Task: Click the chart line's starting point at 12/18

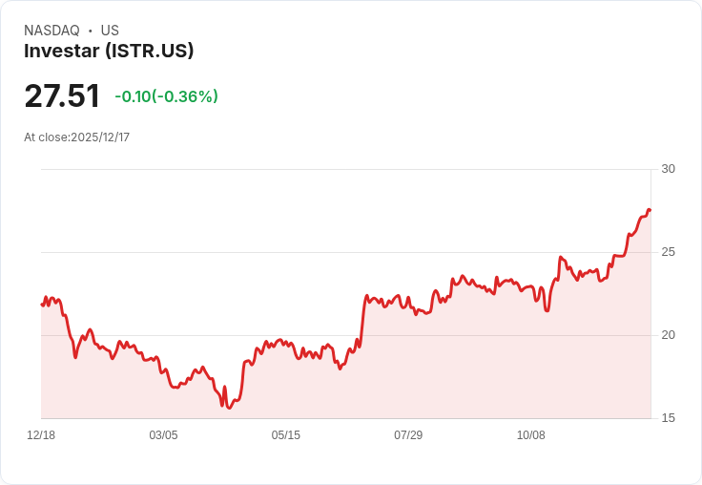Action: pos(42,305)
